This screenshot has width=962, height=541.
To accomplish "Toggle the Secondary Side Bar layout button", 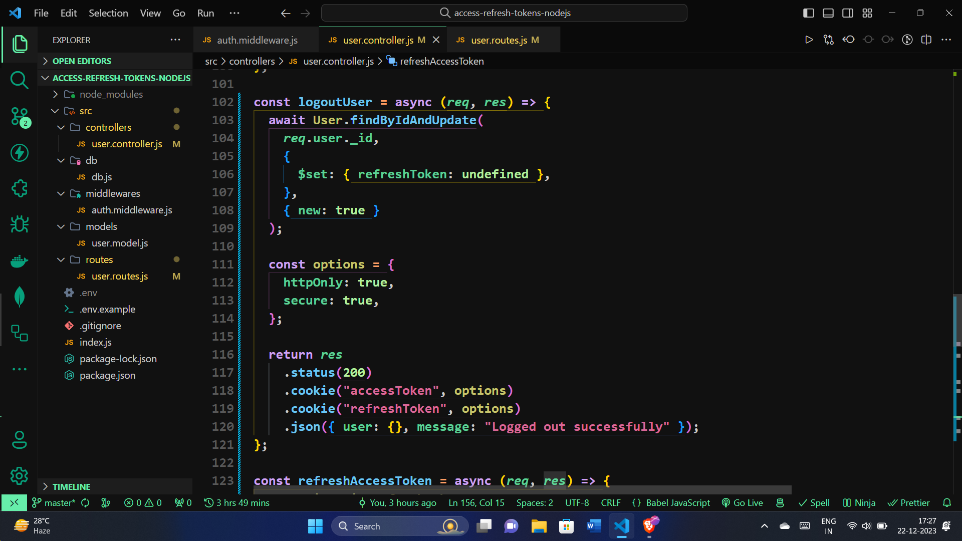I will pos(847,13).
